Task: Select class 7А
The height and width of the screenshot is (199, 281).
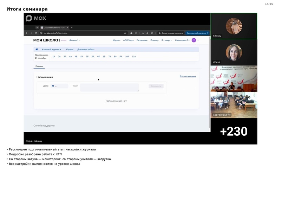Action: pyautogui.click(x=110, y=57)
